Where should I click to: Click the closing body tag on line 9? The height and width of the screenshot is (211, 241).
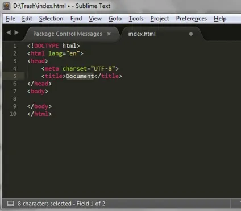point(39,106)
